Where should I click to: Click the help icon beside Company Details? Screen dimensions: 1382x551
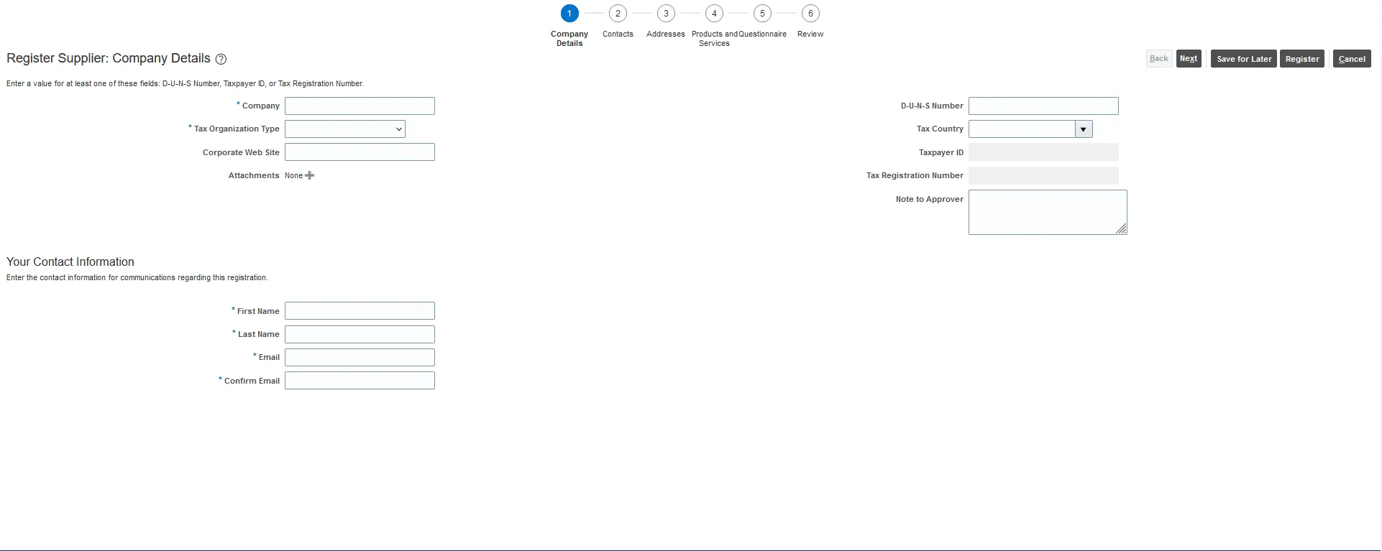221,60
